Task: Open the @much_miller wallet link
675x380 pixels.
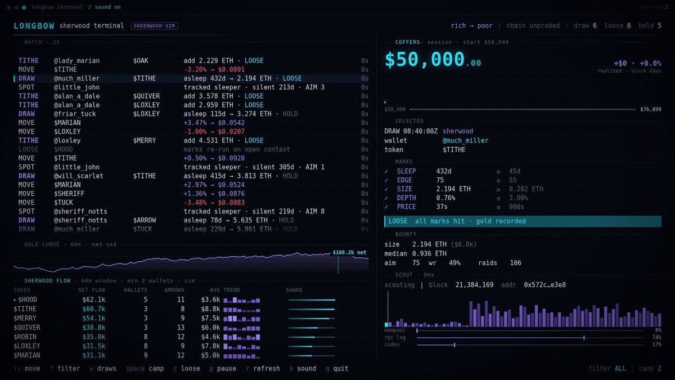Action: (x=465, y=140)
